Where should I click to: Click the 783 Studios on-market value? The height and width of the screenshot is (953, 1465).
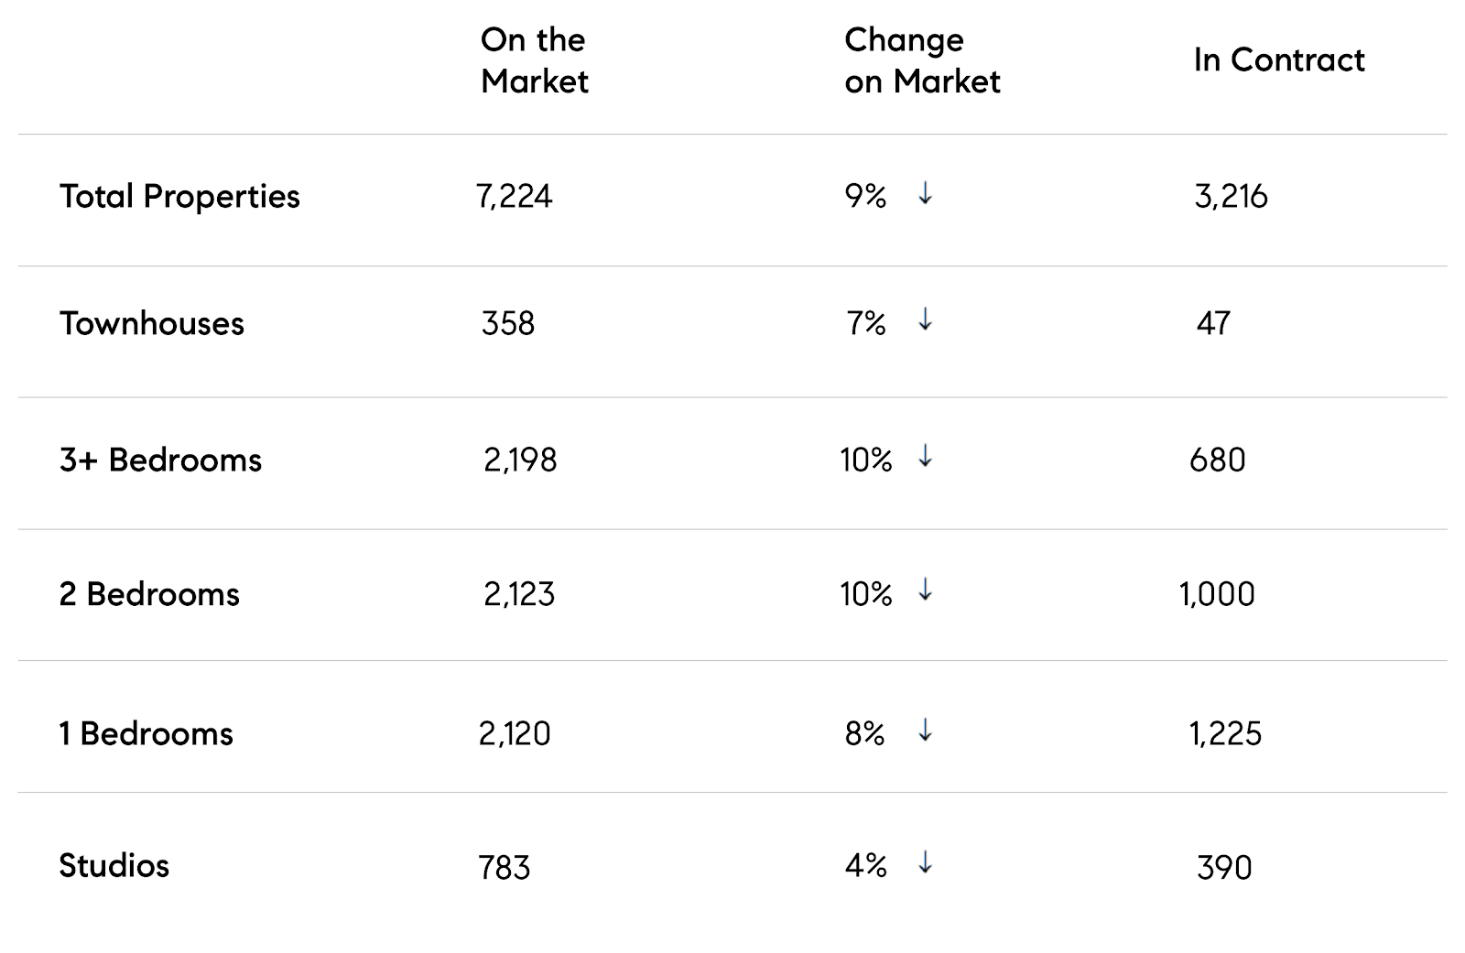[505, 867]
